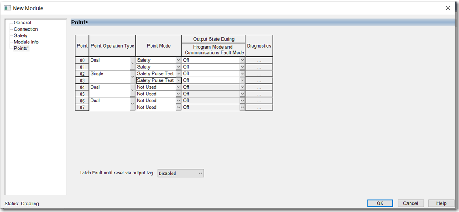This screenshot has width=459, height=212.
Task: Click OK to confirm the module
Action: [x=380, y=203]
